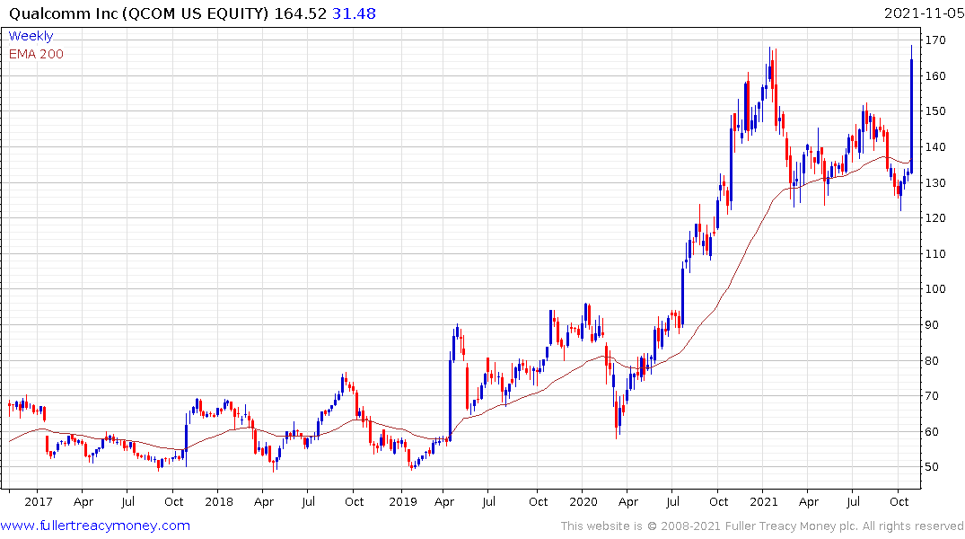Image resolution: width=965 pixels, height=539 pixels.
Task: Click the 150 price axis label
Action: coord(935,110)
